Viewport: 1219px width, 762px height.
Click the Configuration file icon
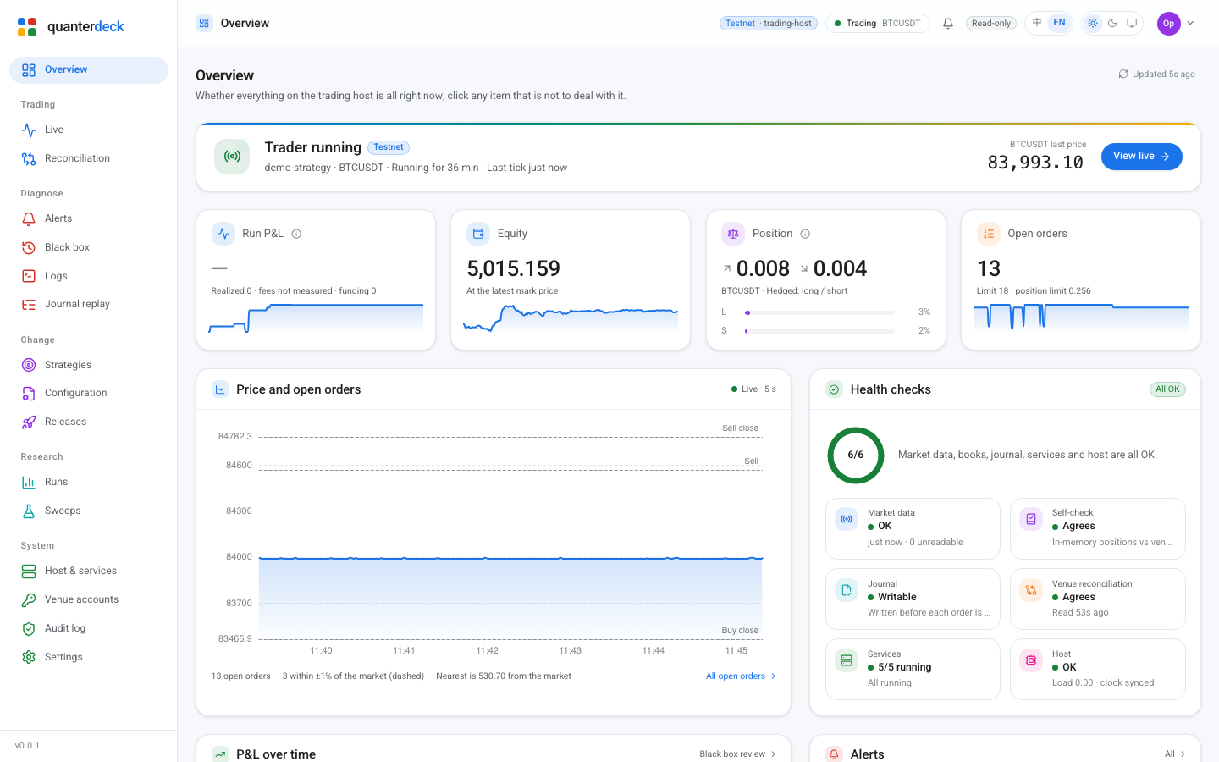(x=29, y=394)
